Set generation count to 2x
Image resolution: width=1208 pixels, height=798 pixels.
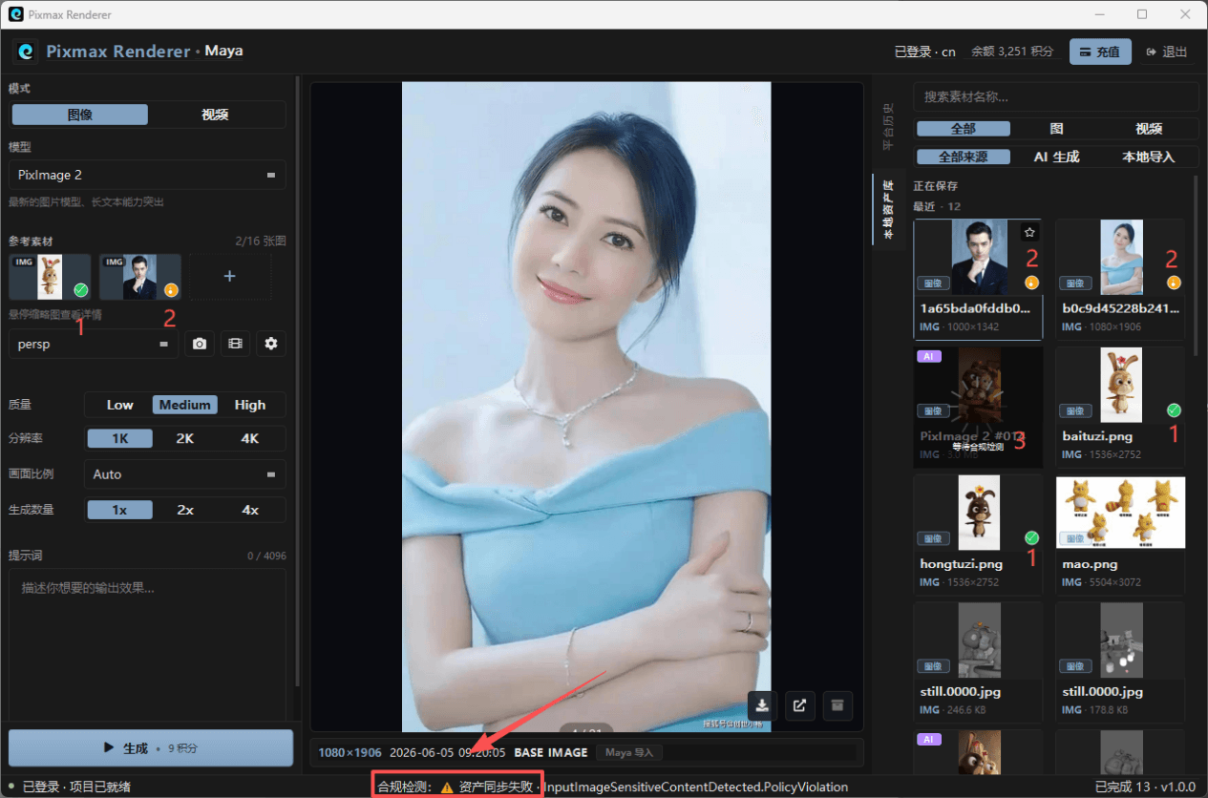(185, 510)
